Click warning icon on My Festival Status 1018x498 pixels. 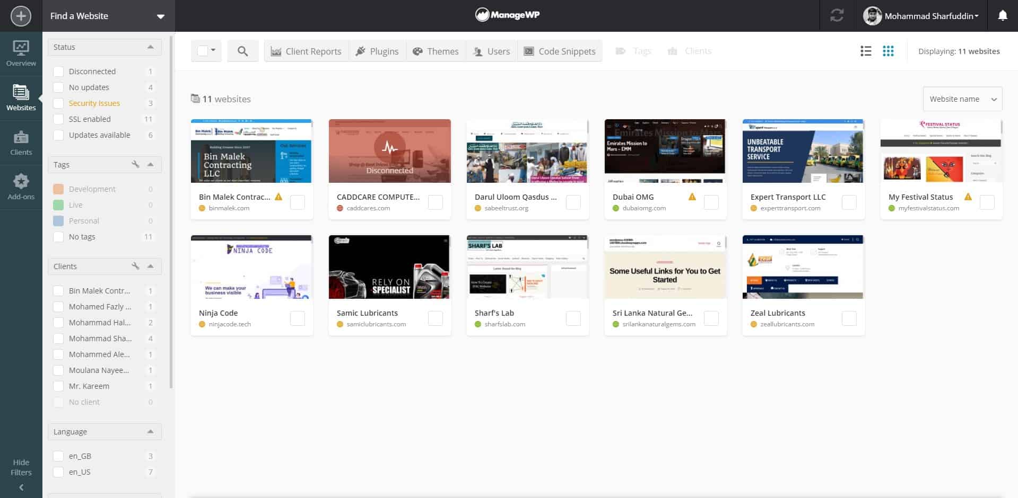pos(968,197)
